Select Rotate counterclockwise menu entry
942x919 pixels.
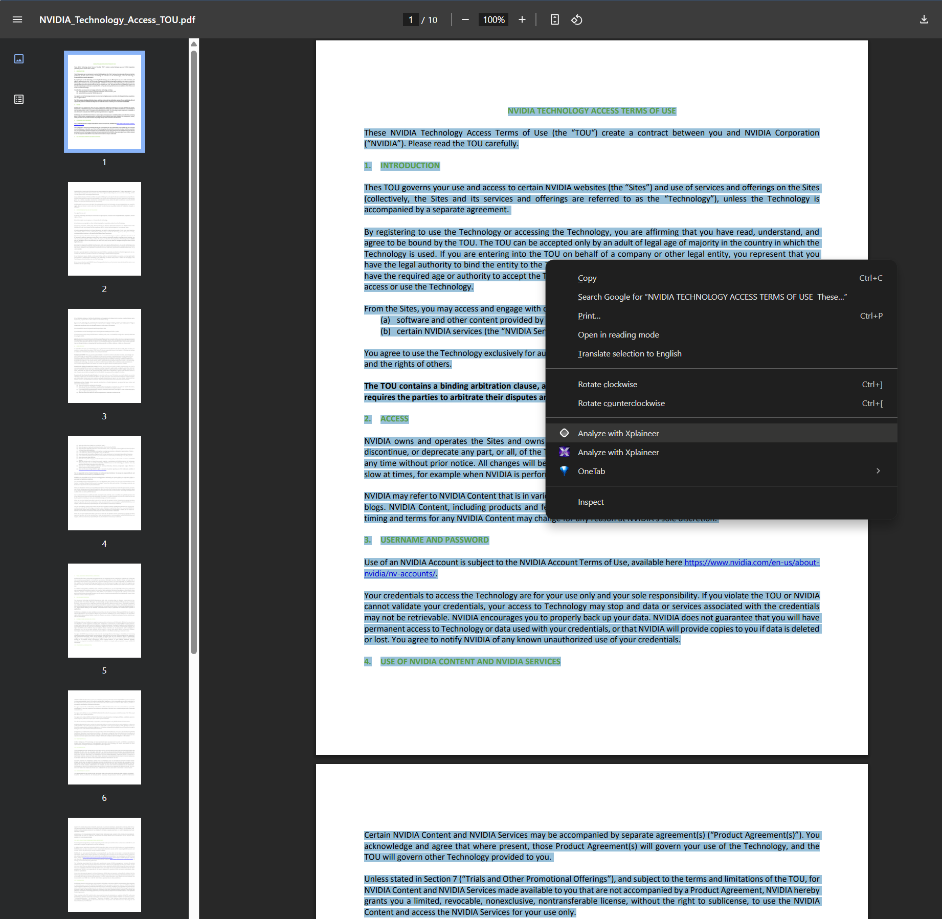pos(721,404)
